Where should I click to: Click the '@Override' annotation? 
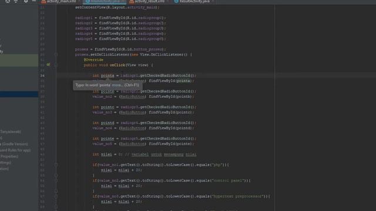(93, 60)
